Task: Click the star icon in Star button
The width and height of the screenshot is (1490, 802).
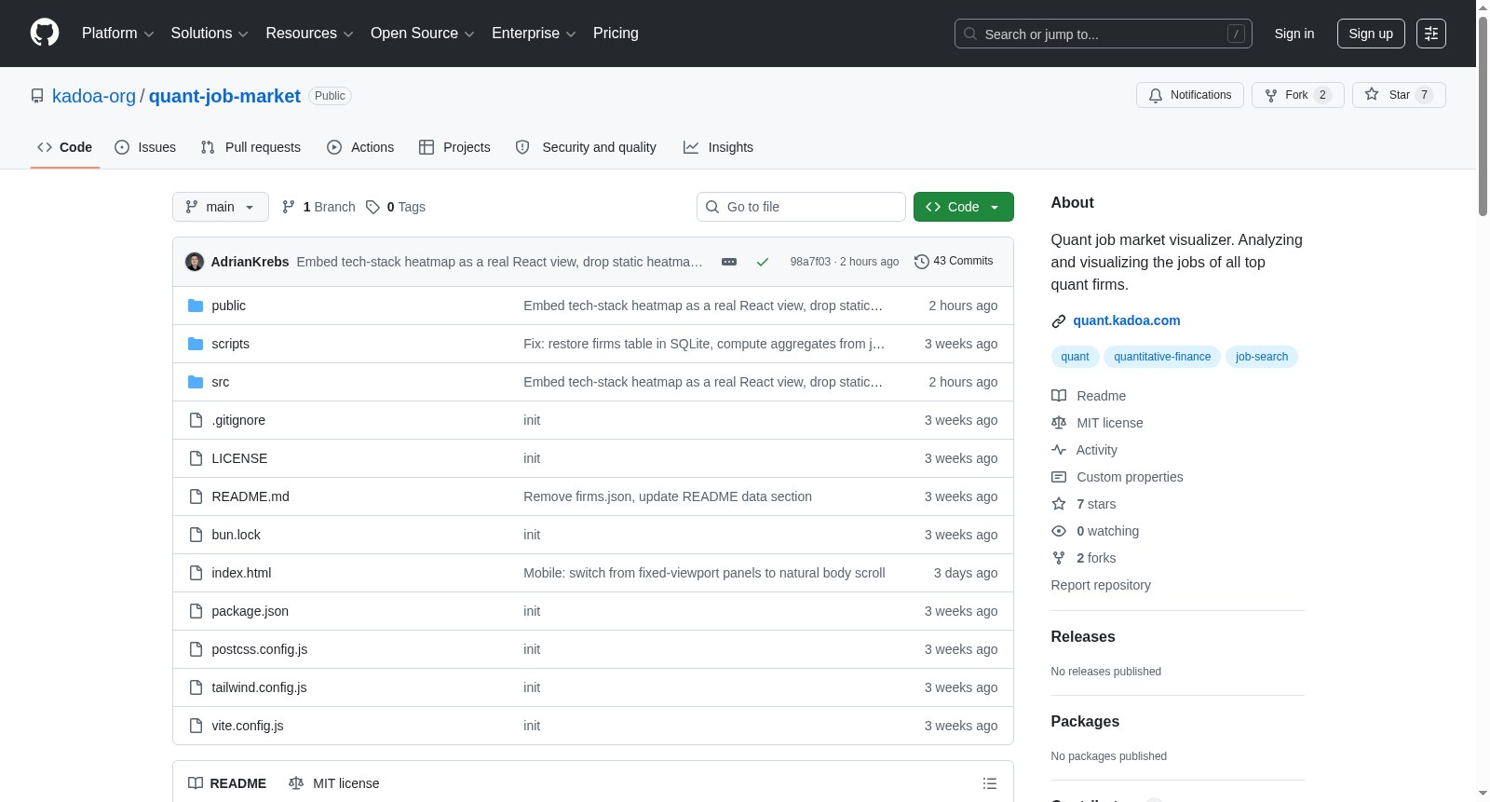Action: (x=1372, y=94)
